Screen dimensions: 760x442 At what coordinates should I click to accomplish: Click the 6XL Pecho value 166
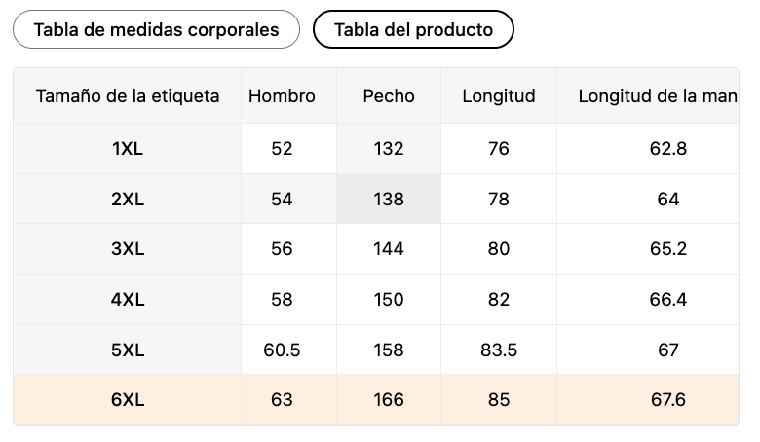pos(389,400)
